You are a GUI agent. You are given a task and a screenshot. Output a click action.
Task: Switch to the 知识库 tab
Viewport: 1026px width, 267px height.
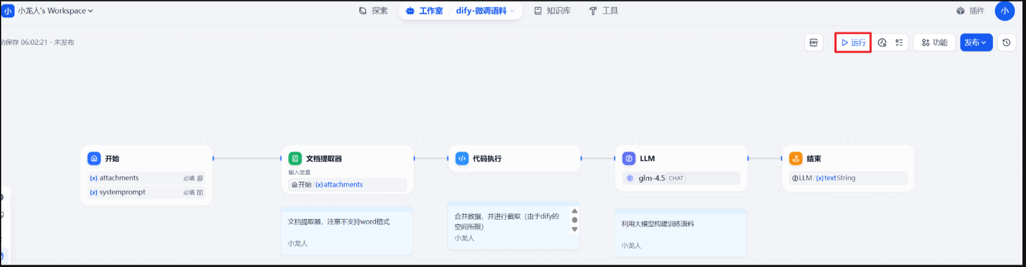click(553, 11)
